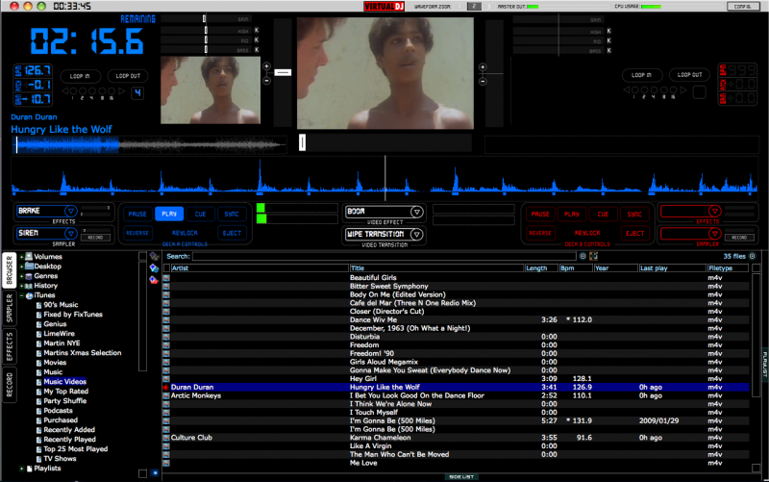The height and width of the screenshot is (482, 769).
Task: Click in the Search input field
Action: pos(384,256)
